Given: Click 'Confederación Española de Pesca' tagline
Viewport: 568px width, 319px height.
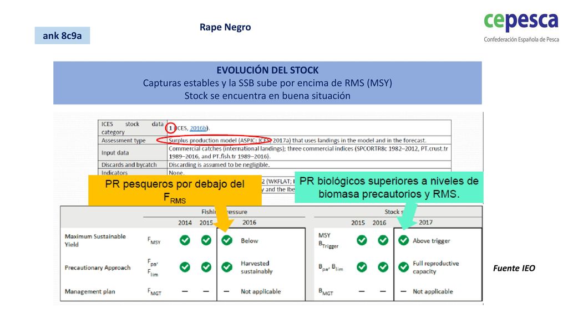Looking at the screenshot, I should point(521,39).
